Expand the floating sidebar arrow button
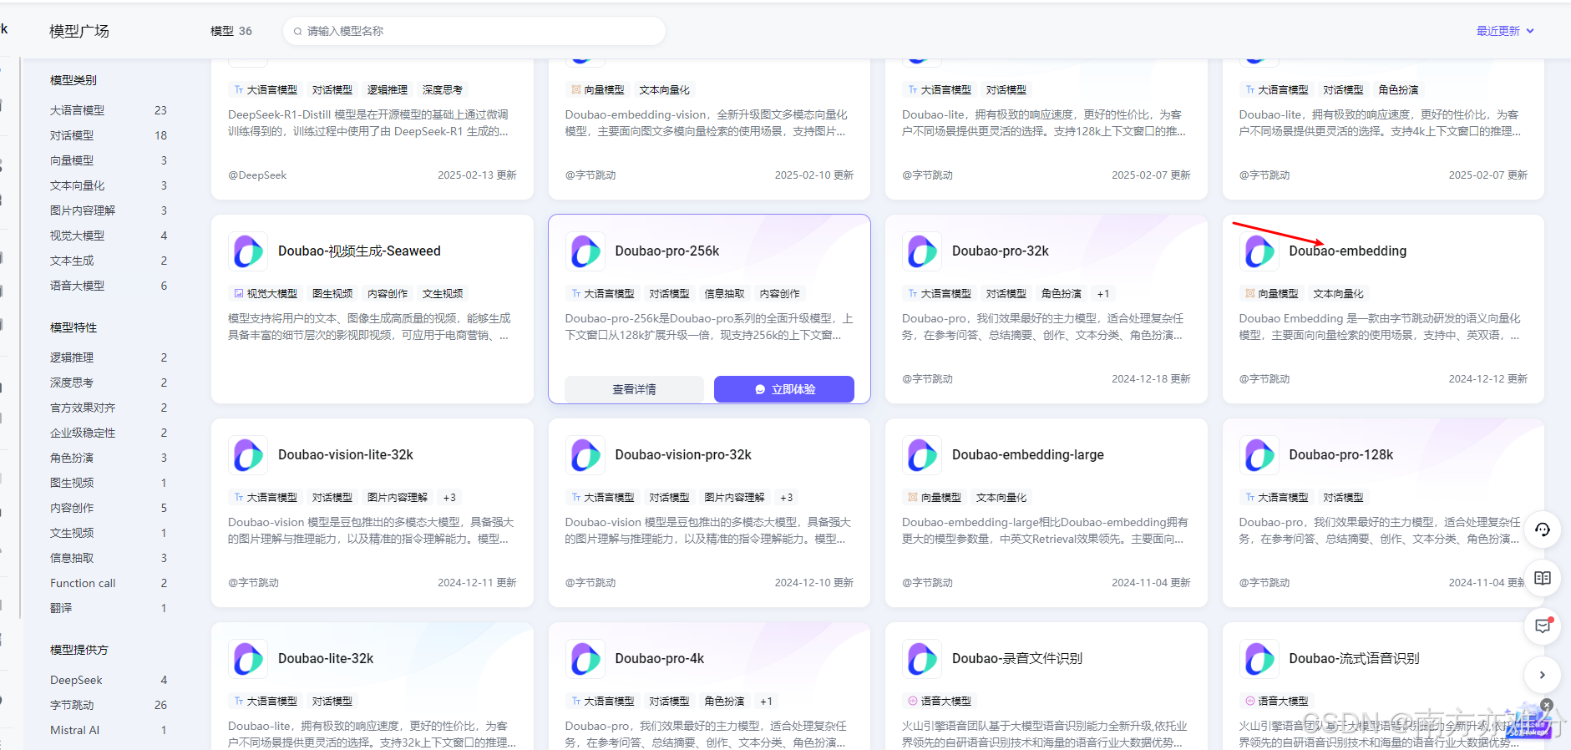Screen dimensions: 1571x750 click(1543, 675)
